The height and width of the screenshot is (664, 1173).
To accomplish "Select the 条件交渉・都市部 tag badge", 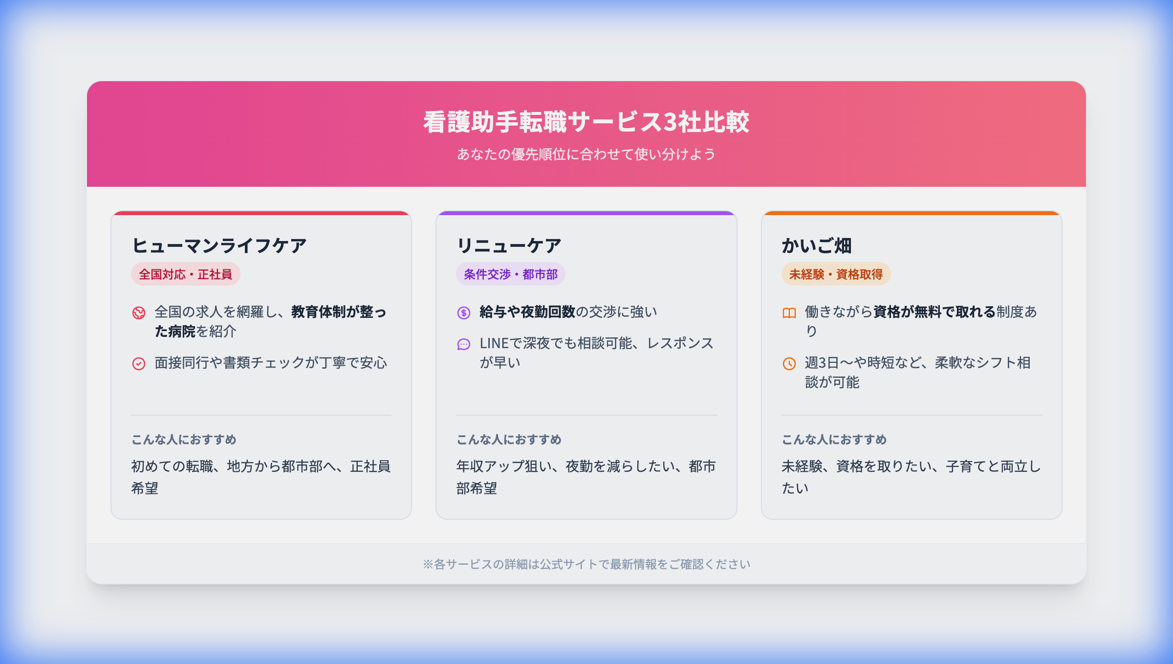I will click(x=511, y=274).
